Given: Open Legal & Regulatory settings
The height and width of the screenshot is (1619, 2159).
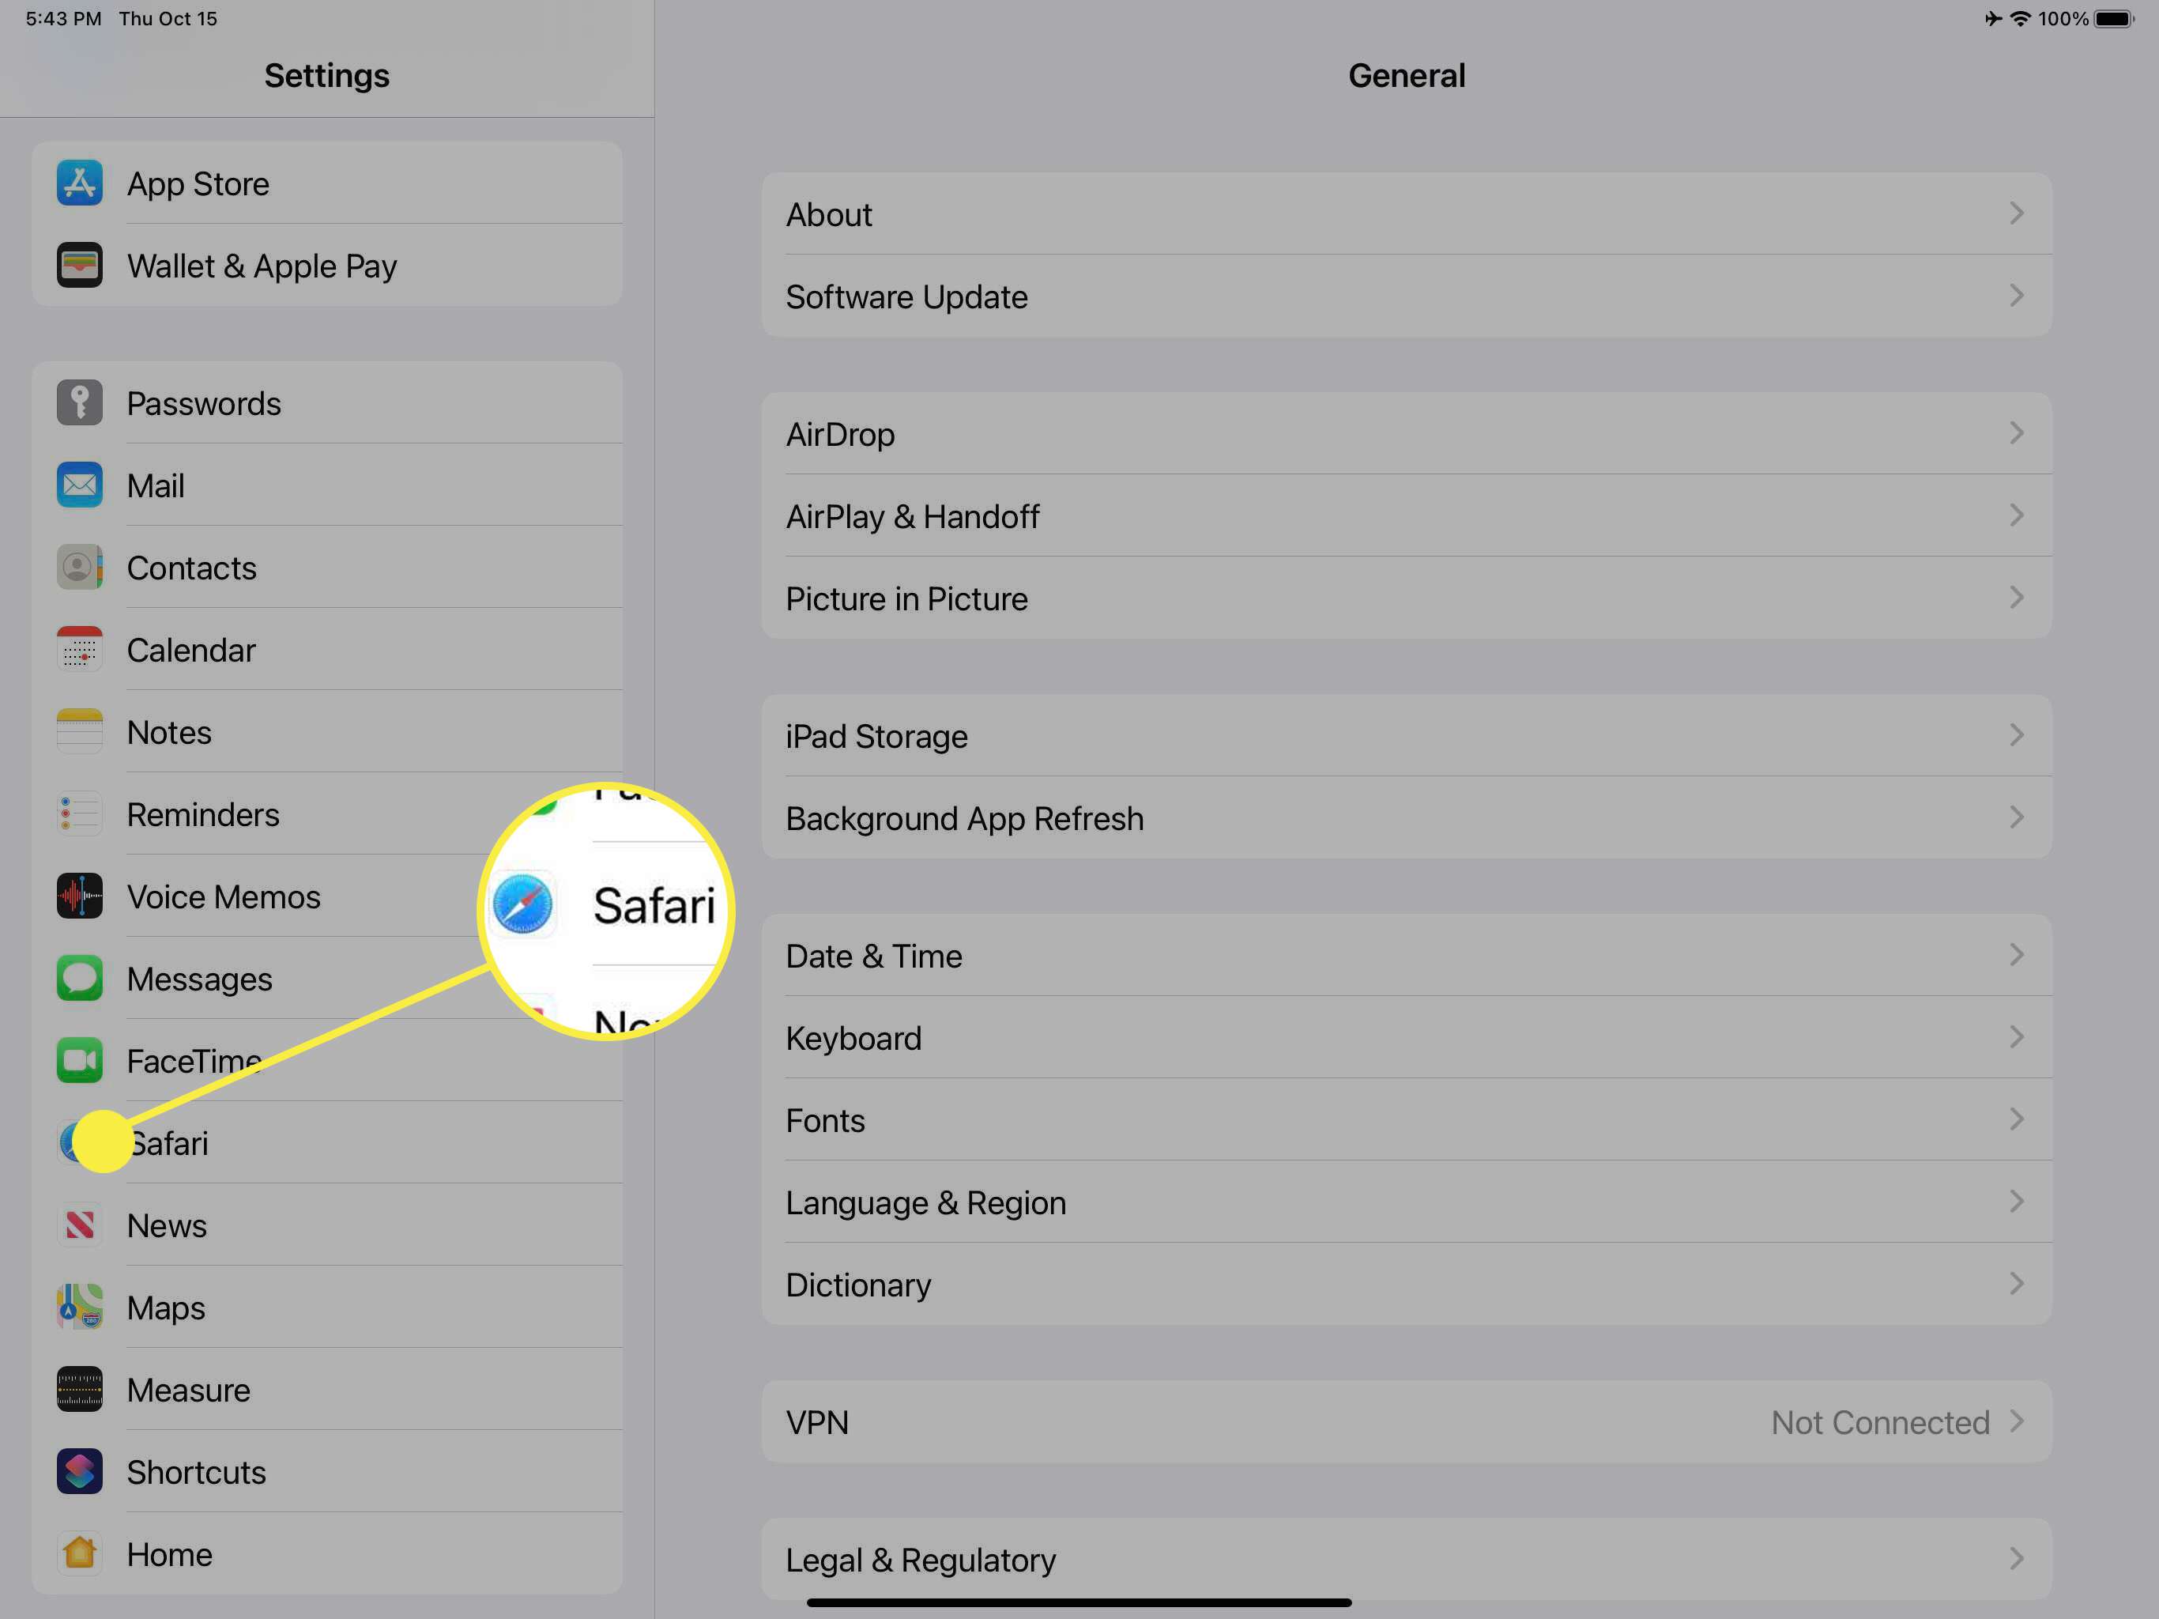Looking at the screenshot, I should point(1407,1558).
